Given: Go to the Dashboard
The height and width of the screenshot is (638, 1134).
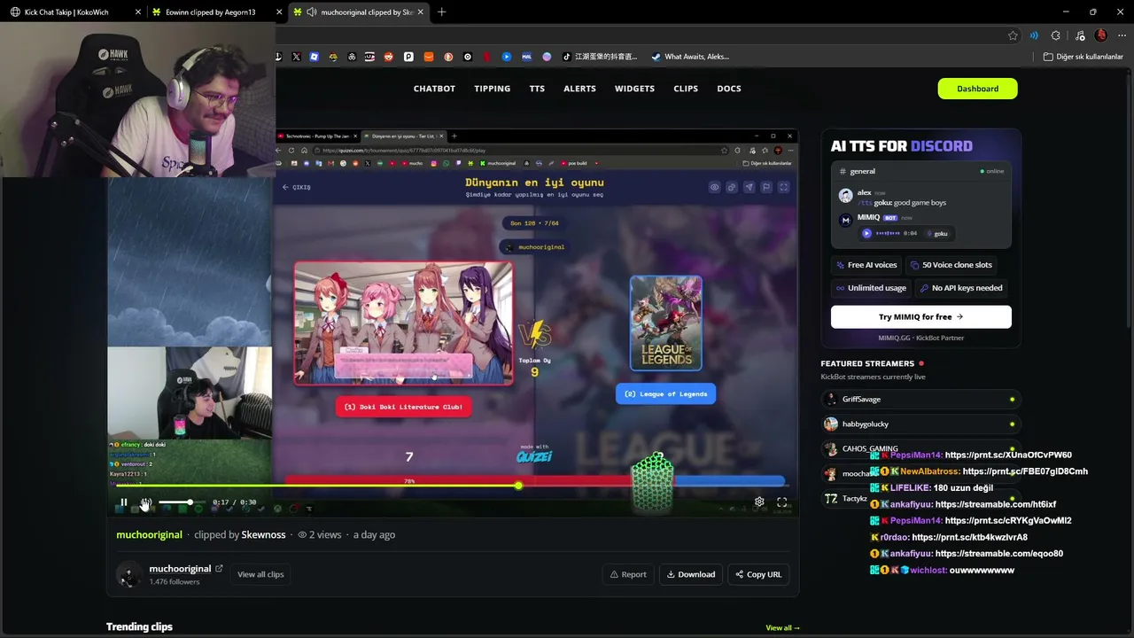Looking at the screenshot, I should coord(977,89).
